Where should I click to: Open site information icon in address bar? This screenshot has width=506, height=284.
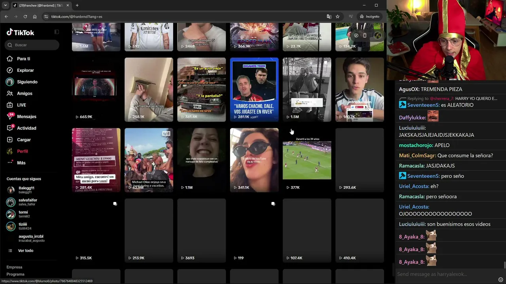click(x=46, y=17)
